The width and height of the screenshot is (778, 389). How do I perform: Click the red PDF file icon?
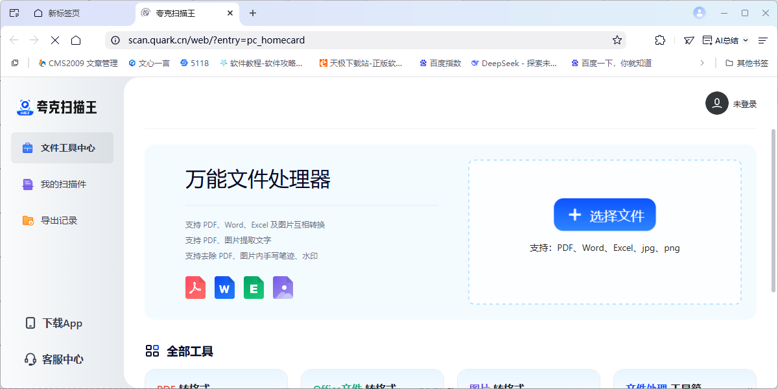195,287
